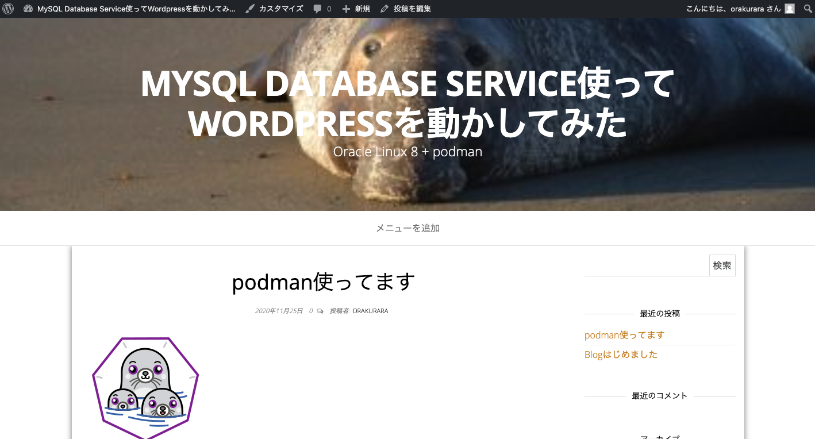Click メニューを追加 link

(x=407, y=228)
